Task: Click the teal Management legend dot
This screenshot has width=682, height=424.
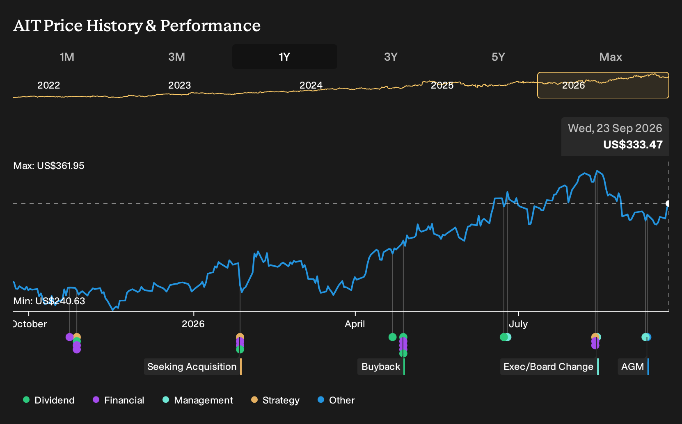Action: click(x=166, y=400)
